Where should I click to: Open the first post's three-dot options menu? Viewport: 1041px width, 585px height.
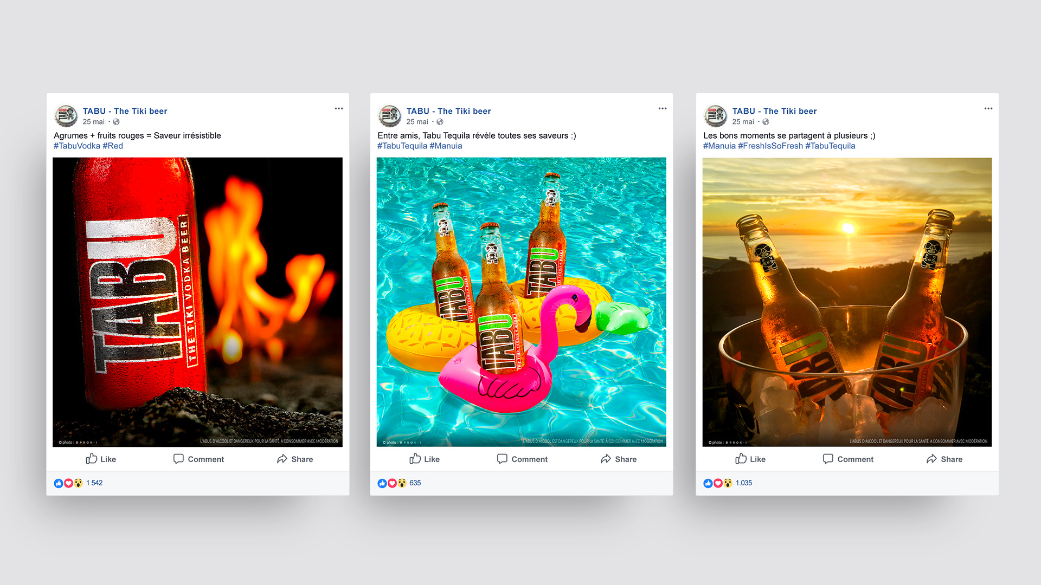[339, 108]
